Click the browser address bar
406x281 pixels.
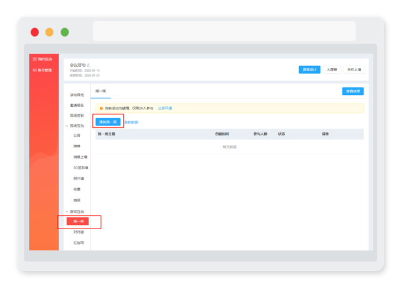click(x=224, y=31)
